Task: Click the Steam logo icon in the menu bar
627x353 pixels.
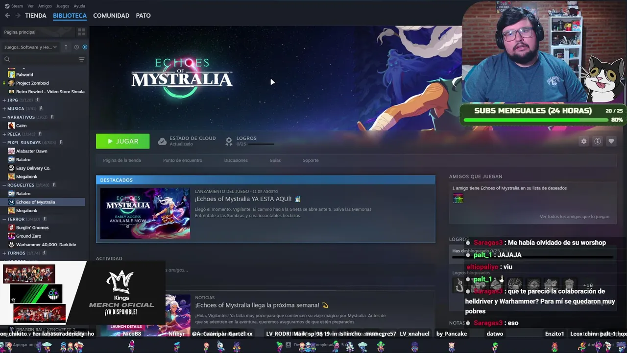Action: [7, 6]
